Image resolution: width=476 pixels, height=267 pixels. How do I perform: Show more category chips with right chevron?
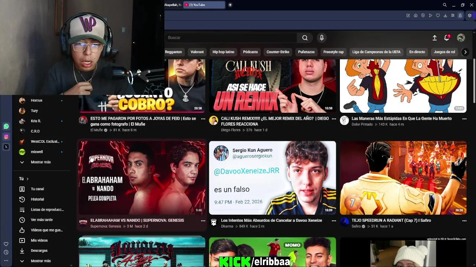465,52
